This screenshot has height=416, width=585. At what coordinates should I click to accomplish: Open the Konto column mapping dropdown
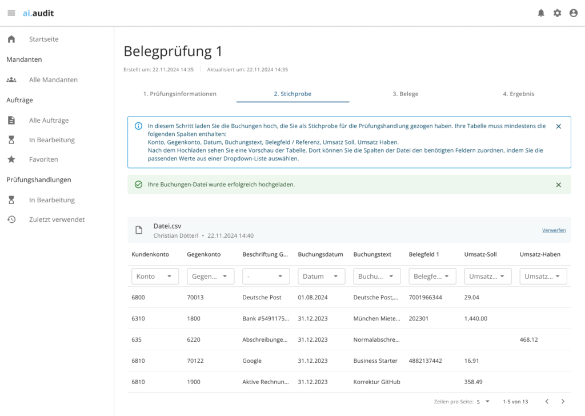(x=155, y=277)
